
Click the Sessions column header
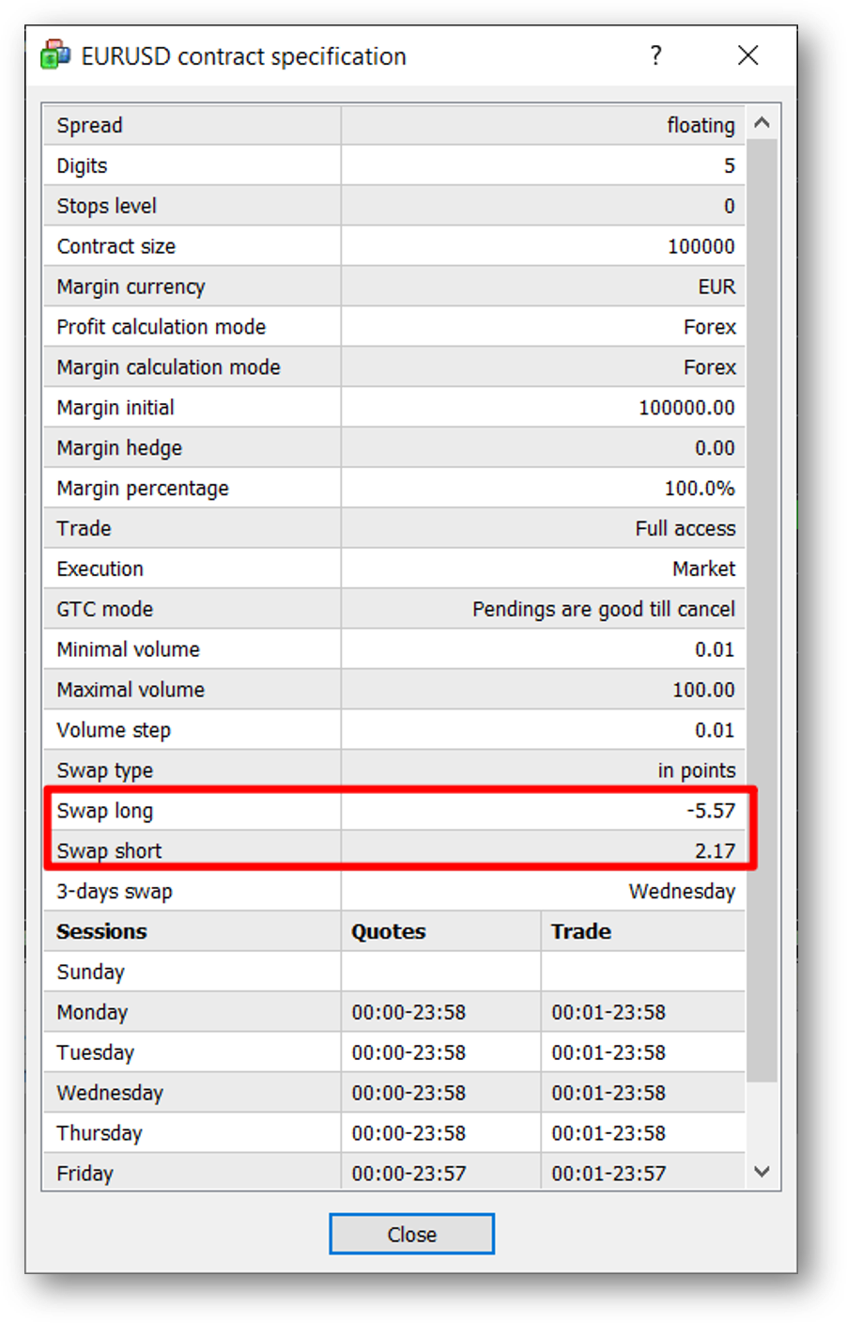pyautogui.click(x=101, y=931)
